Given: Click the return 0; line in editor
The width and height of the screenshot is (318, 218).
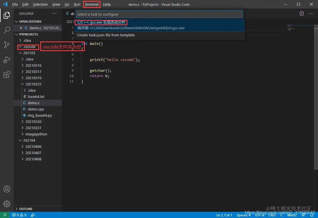Looking at the screenshot, I should tap(100, 76).
